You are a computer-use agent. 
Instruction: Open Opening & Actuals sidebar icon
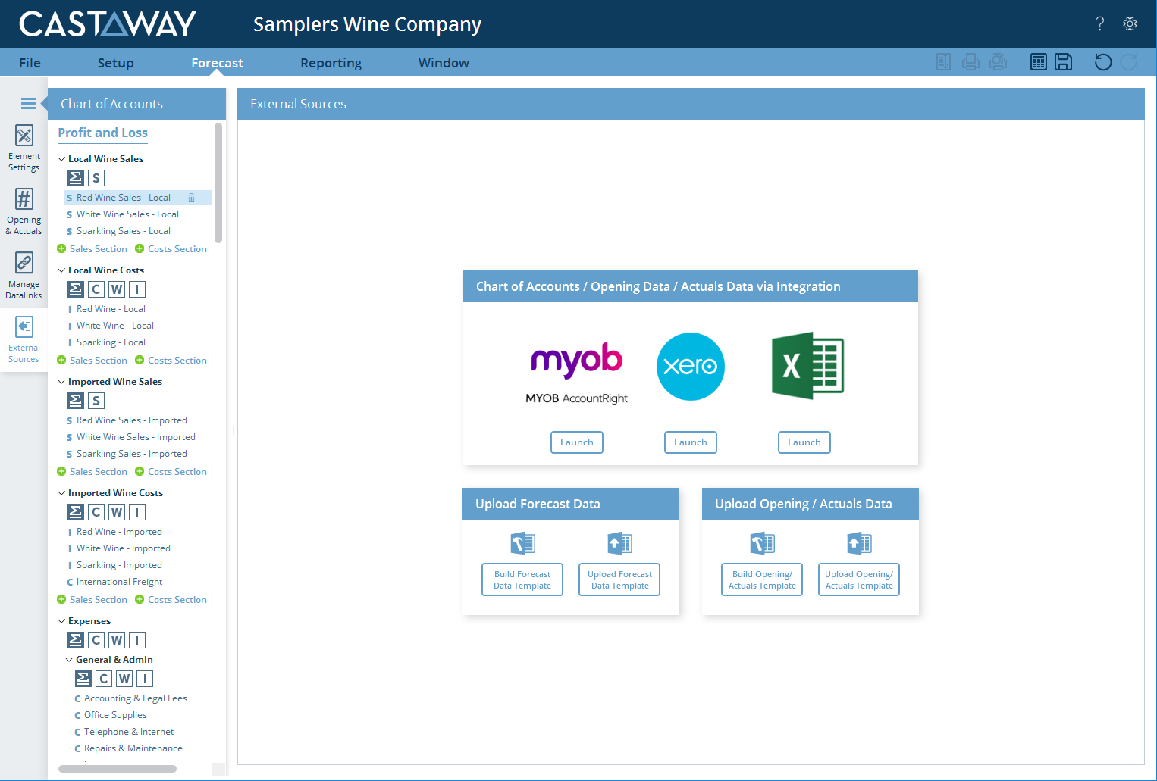[24, 212]
